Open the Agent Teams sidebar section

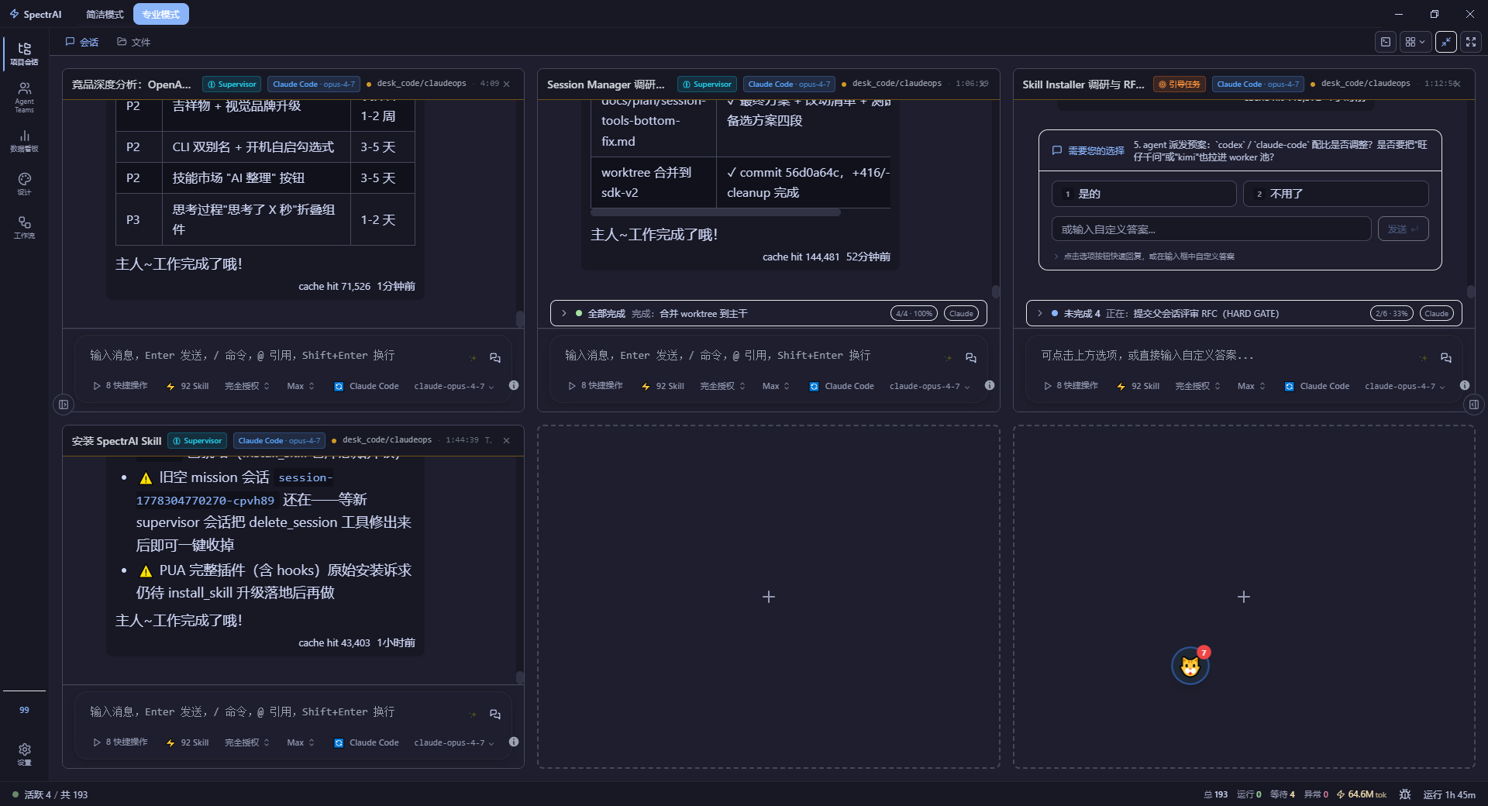(x=24, y=98)
